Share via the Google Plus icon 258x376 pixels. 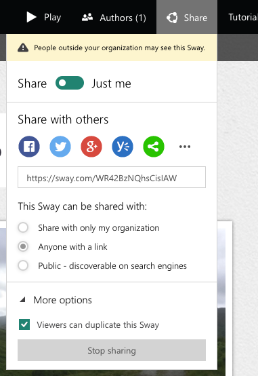point(91,147)
